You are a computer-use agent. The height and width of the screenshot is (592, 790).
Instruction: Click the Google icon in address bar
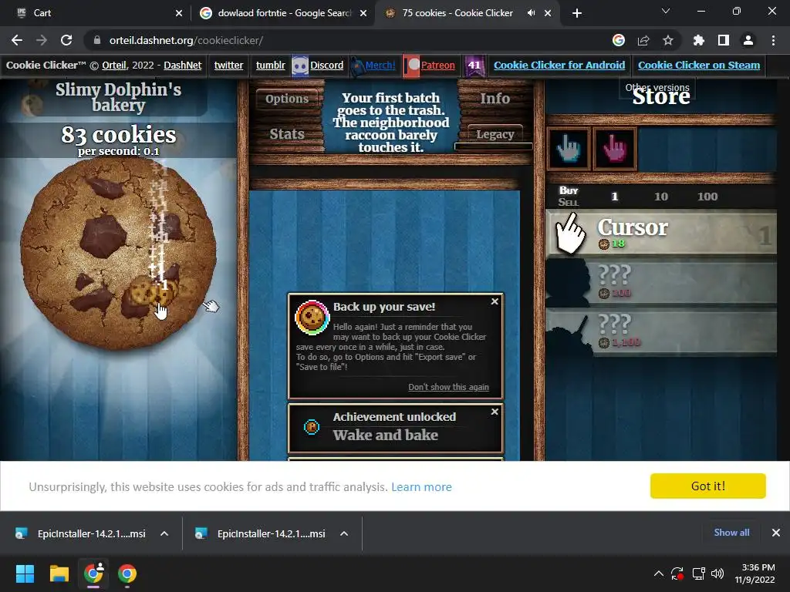(x=619, y=40)
